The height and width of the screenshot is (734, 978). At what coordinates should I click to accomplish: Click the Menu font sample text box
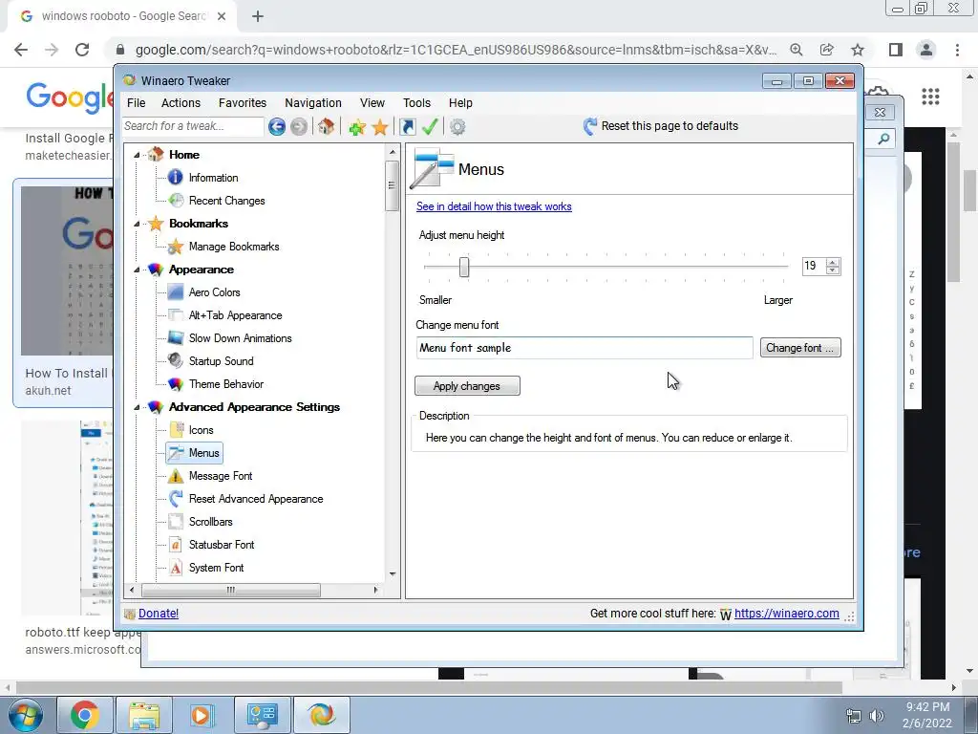click(585, 348)
